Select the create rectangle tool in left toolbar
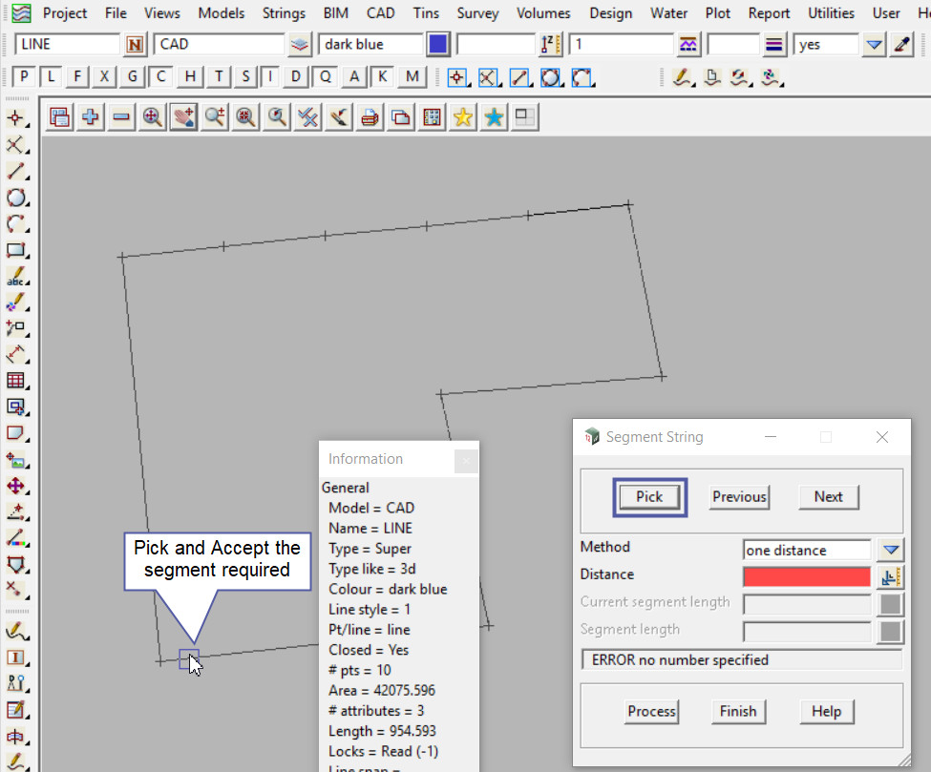The height and width of the screenshot is (772, 931). pyautogui.click(x=16, y=251)
